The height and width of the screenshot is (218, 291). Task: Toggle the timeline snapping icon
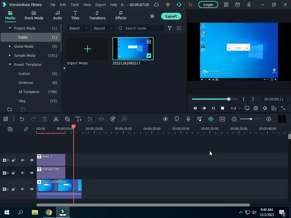point(211,119)
